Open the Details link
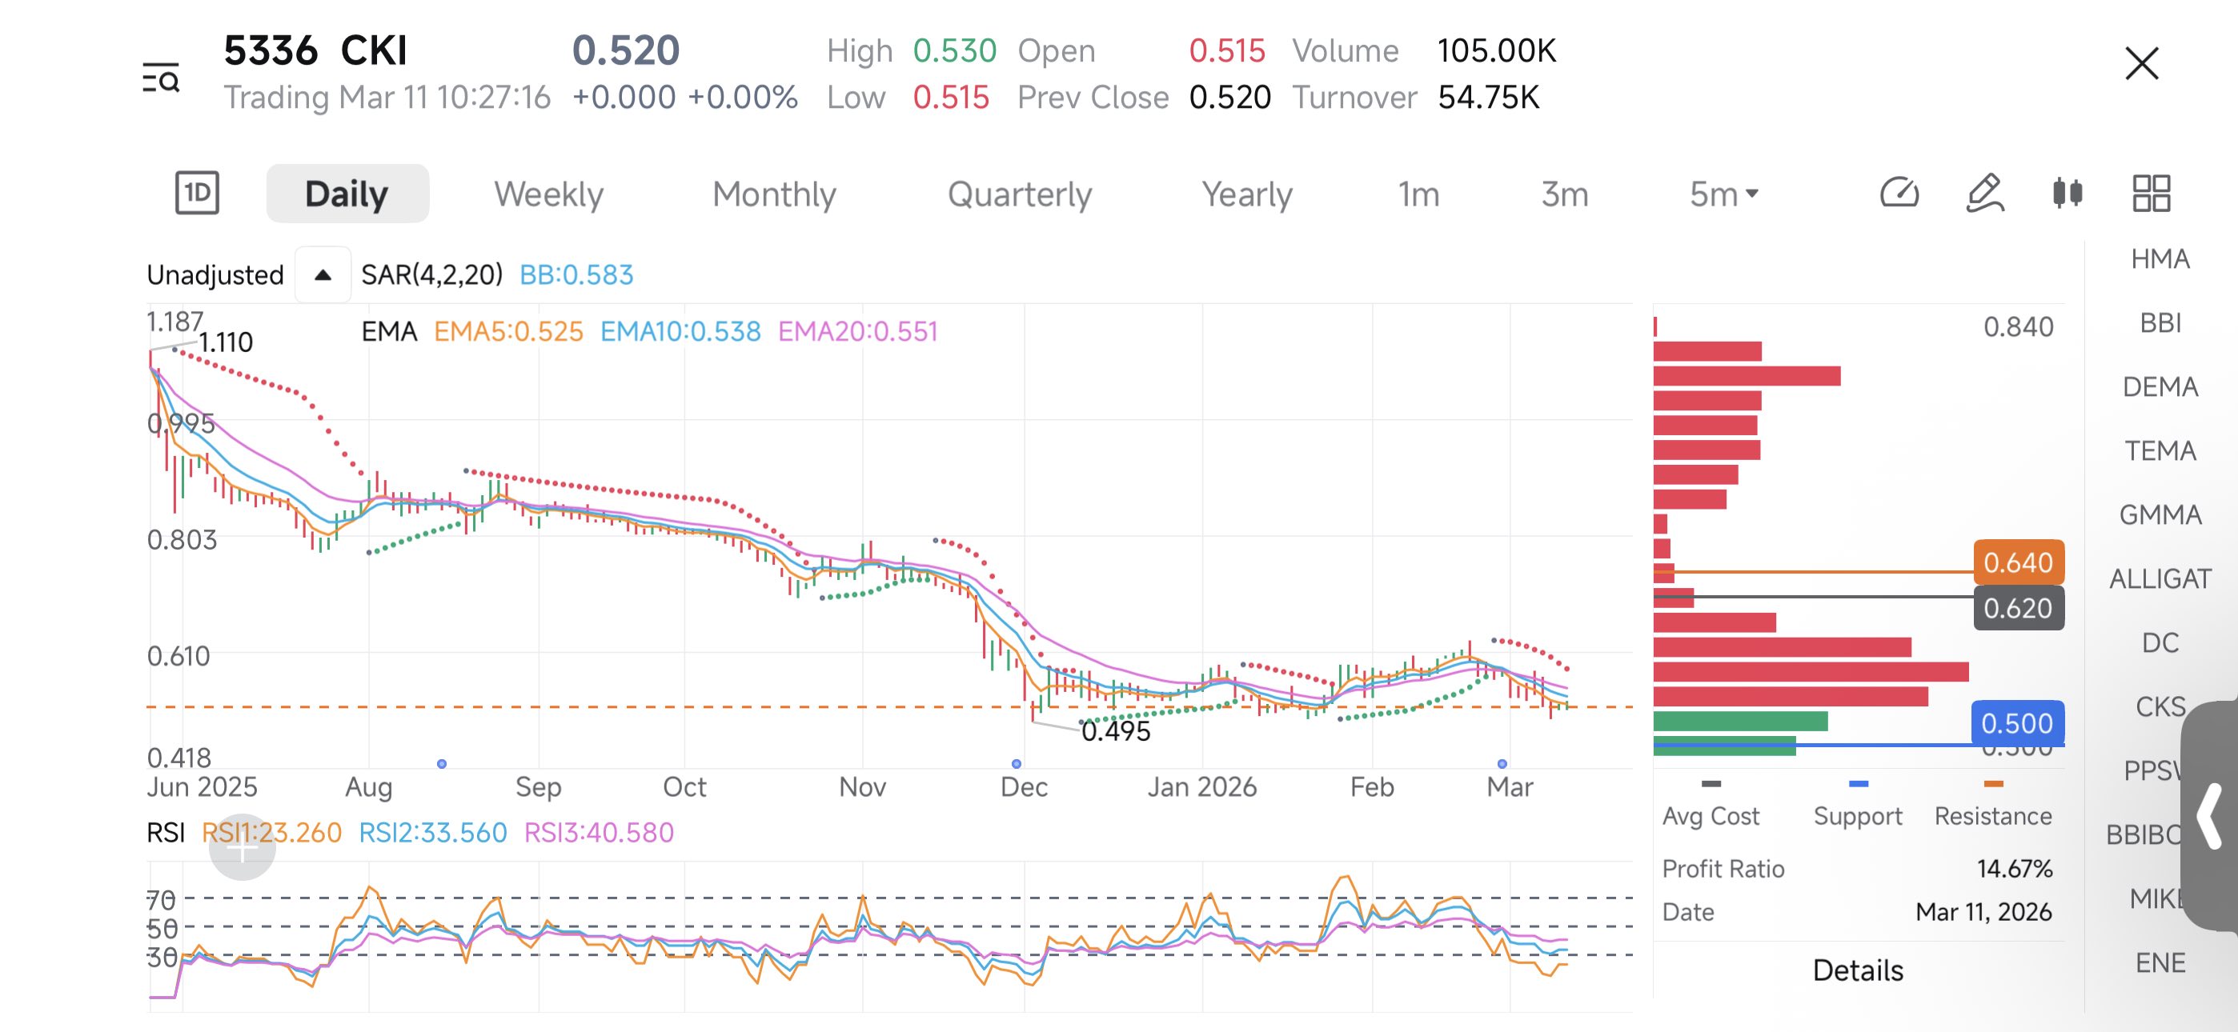Viewport: 2238px width, 1032px height. (x=1858, y=970)
